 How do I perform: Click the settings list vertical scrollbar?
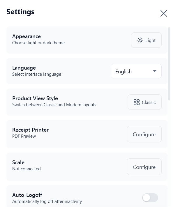pyautogui.click(x=169, y=64)
